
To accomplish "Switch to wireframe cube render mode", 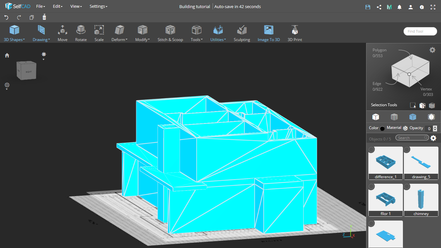I will tap(394, 117).
